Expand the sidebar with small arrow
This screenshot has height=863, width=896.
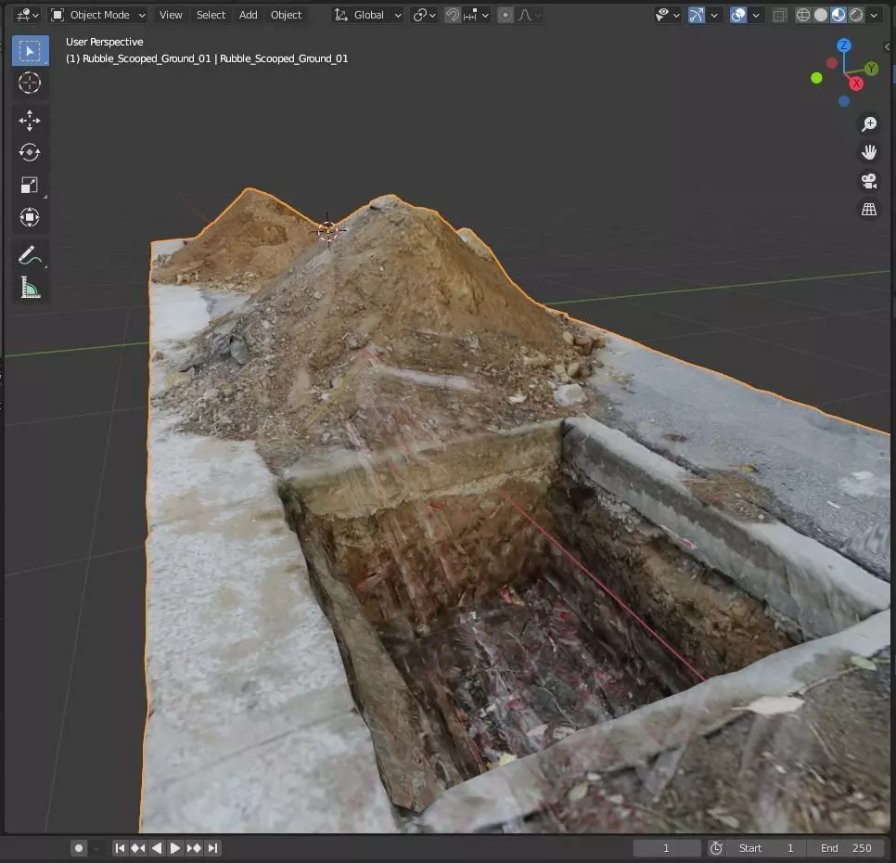tap(887, 47)
